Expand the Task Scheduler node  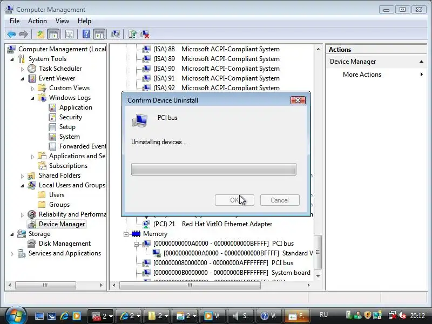(22, 69)
